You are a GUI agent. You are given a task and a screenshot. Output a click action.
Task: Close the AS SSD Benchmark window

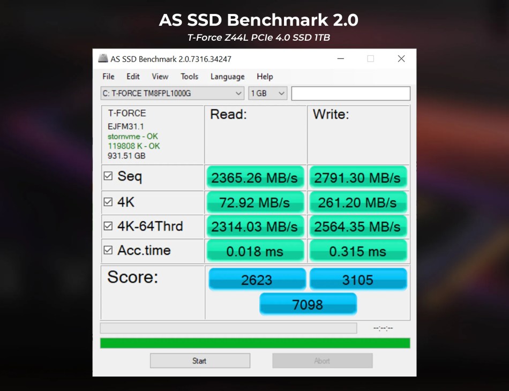(x=401, y=59)
